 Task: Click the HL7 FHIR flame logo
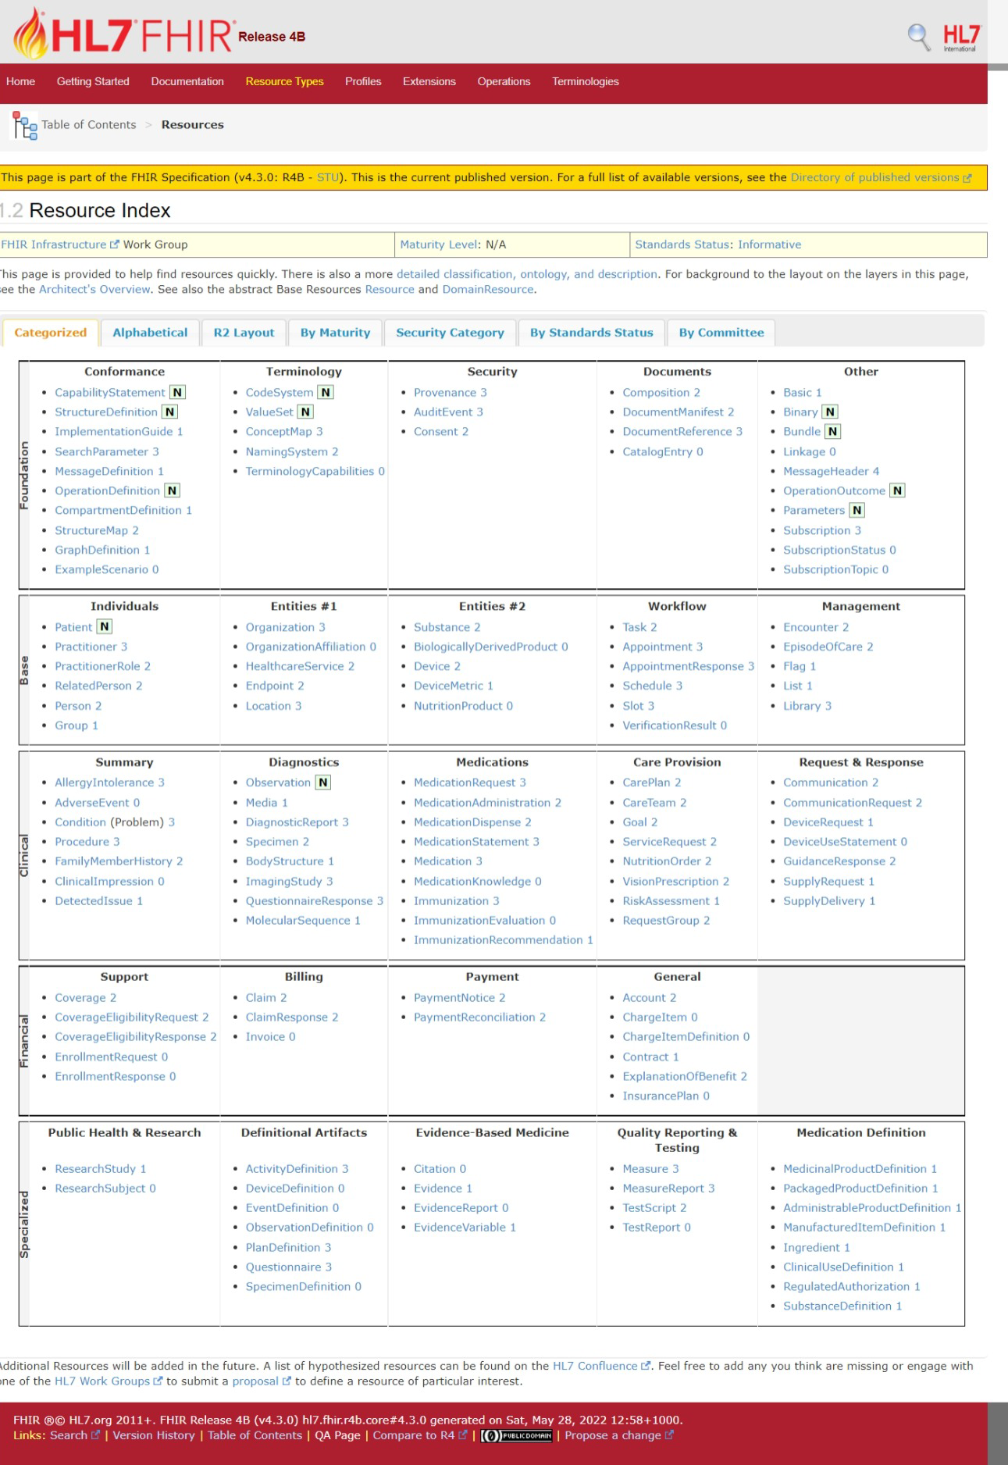pyautogui.click(x=123, y=33)
